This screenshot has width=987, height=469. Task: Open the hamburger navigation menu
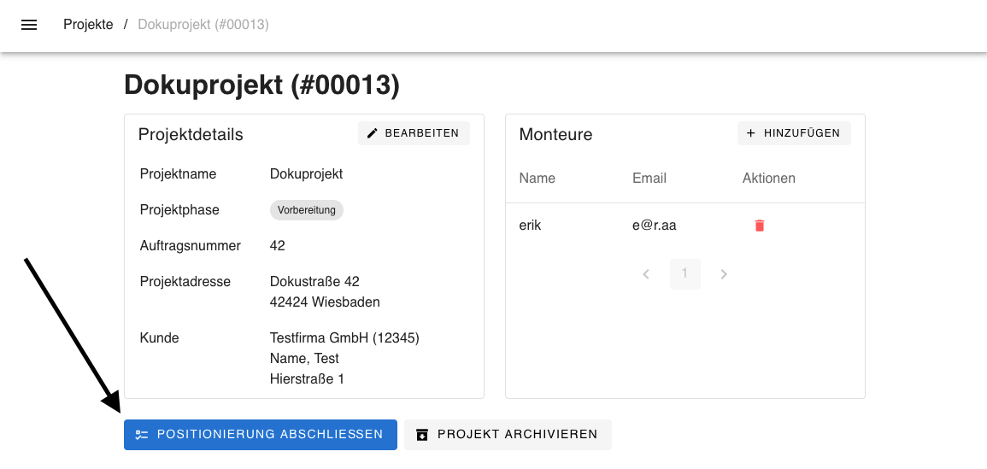coord(29,25)
